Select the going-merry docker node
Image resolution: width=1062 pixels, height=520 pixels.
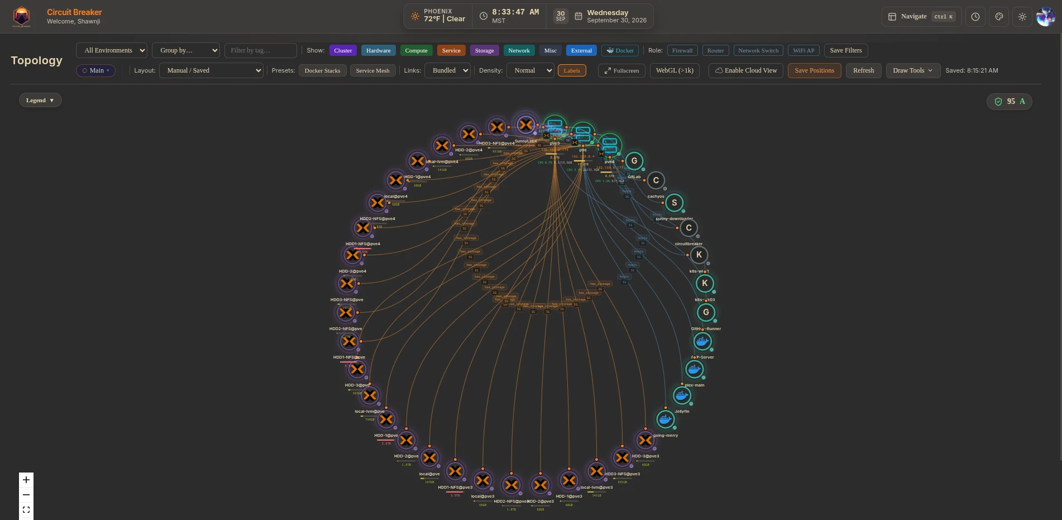pyautogui.click(x=665, y=419)
